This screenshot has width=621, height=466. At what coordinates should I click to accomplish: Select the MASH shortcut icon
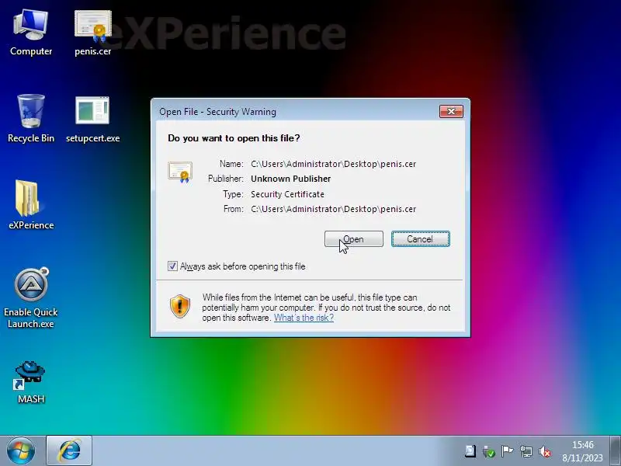31,382
